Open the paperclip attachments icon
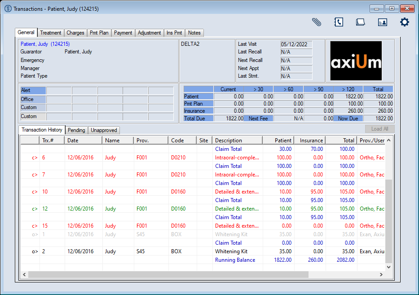Image resolution: width=419 pixels, height=295 pixels. (317, 22)
